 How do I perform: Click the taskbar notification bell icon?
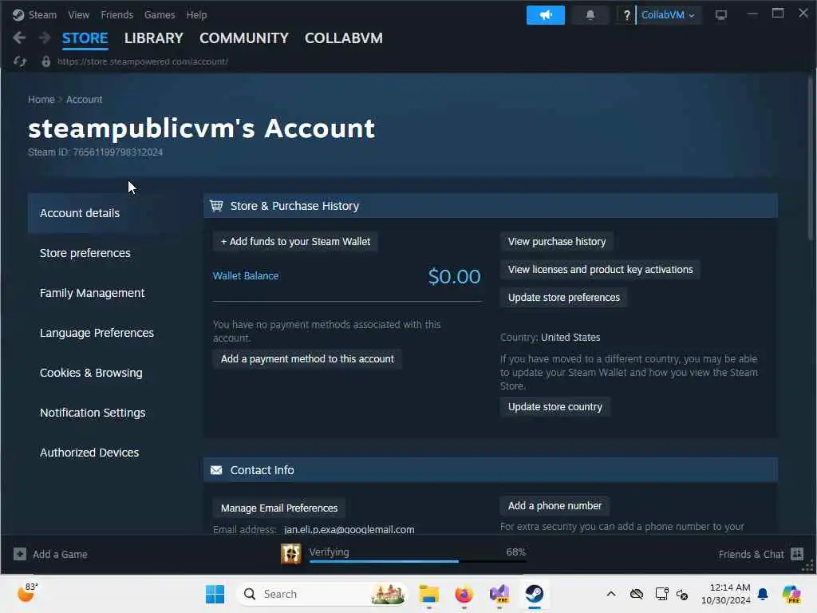763,594
